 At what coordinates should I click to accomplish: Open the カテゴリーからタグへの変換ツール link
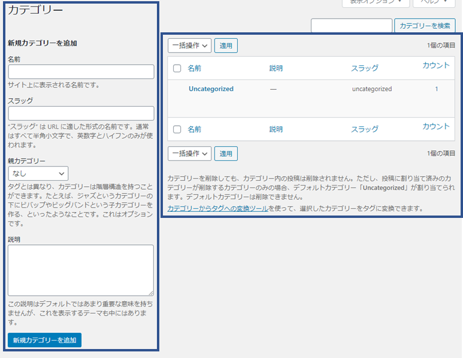(217, 208)
